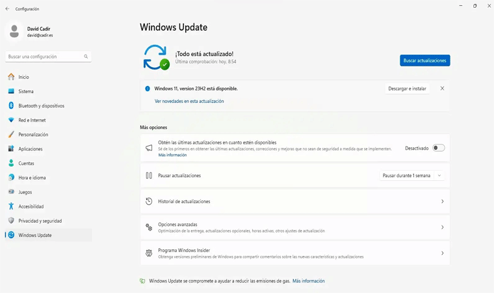Click the large update sync status icon
Image resolution: width=494 pixels, height=293 pixels.
tap(156, 57)
